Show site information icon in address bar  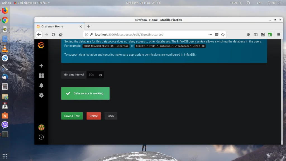pos(87,34)
